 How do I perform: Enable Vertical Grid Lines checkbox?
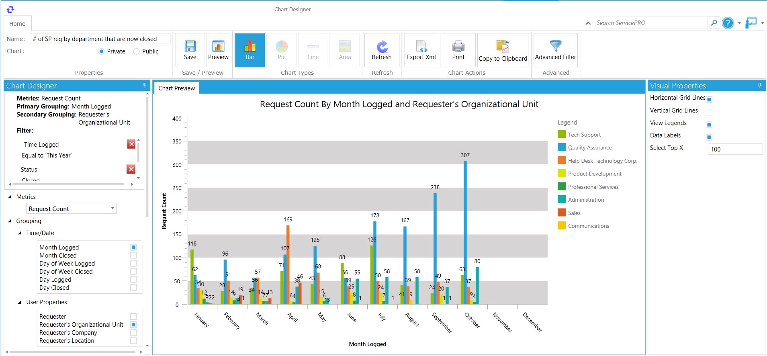[x=709, y=112]
